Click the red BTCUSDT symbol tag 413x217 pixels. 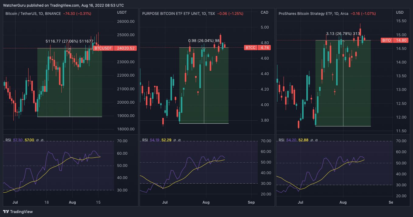(x=103, y=48)
